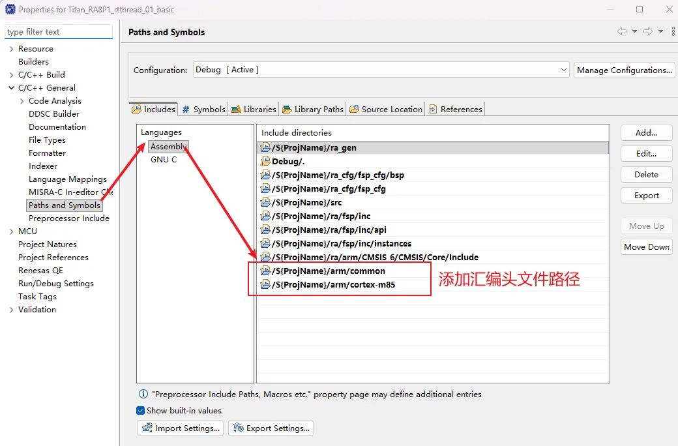This screenshot has width=678, height=446.
Task: Click the type filter text field
Action: coord(57,31)
